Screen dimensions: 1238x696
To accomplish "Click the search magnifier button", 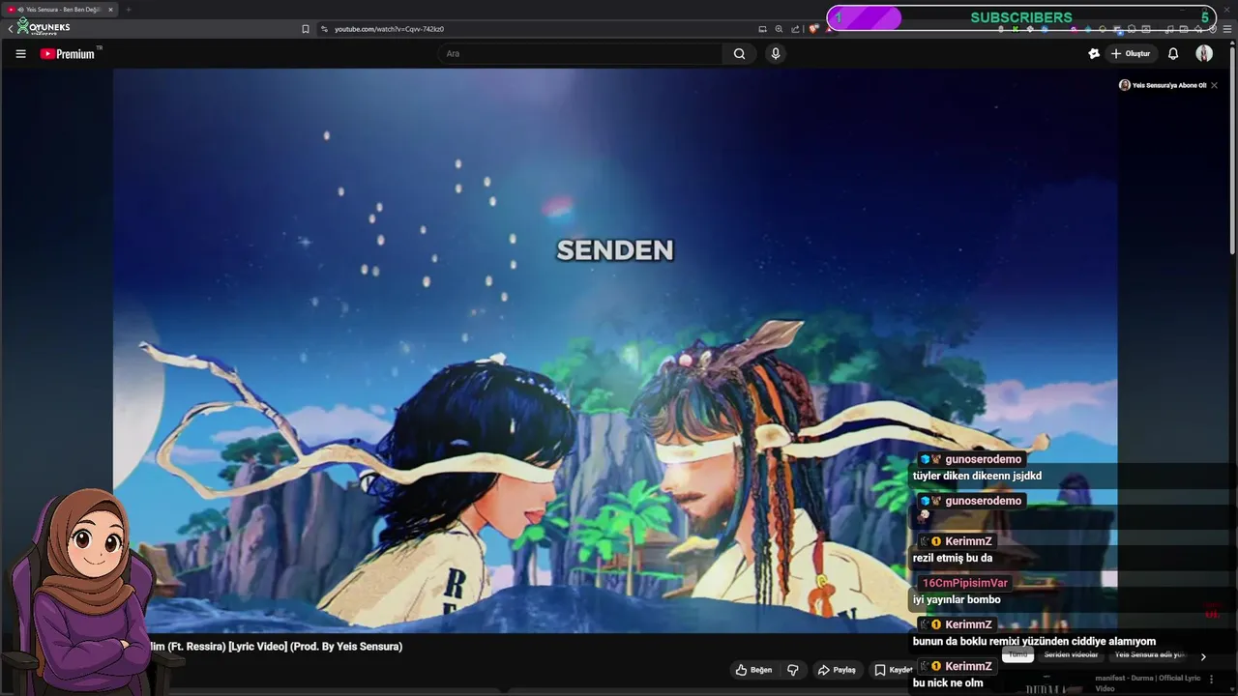I will [x=739, y=54].
